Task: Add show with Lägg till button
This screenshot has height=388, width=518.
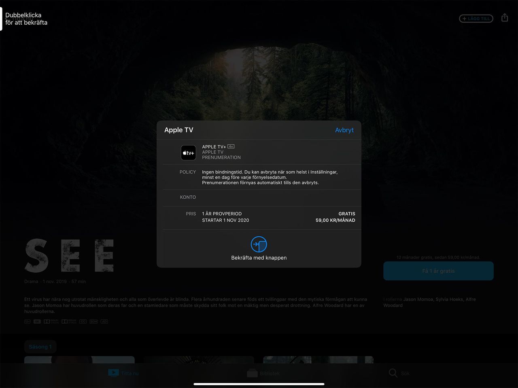Action: coord(476,19)
